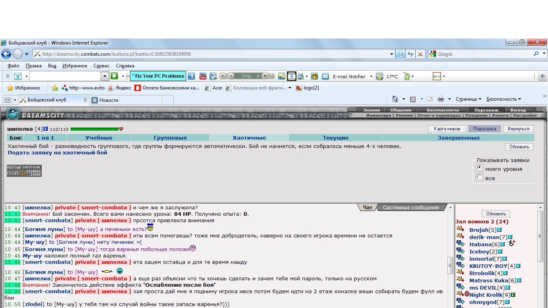Select the Хаотичные battle tab
The image size is (548, 308).
(249, 138)
